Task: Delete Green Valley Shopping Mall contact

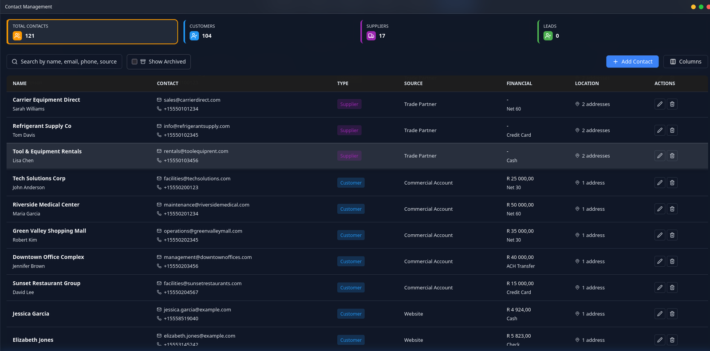Action: click(x=672, y=235)
